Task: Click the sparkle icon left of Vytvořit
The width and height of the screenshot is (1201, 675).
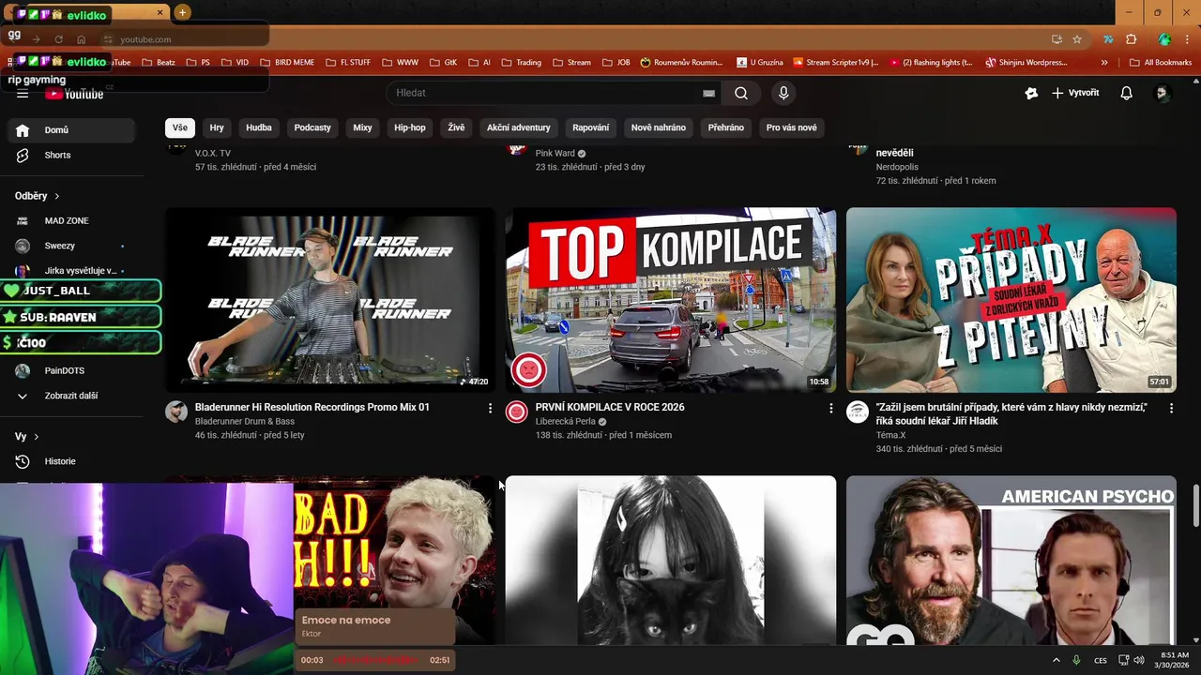Action: click(1031, 93)
